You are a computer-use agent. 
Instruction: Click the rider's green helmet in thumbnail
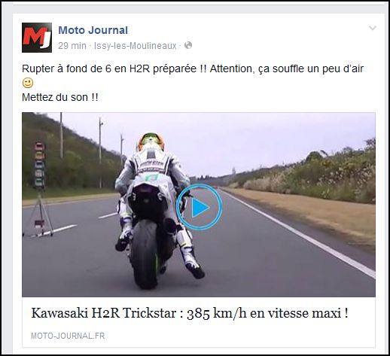pyautogui.click(x=151, y=141)
